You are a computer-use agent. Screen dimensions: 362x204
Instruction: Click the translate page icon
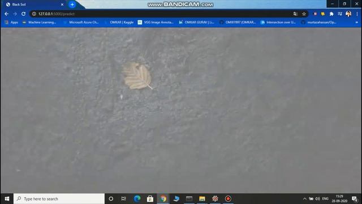pyautogui.click(x=295, y=14)
